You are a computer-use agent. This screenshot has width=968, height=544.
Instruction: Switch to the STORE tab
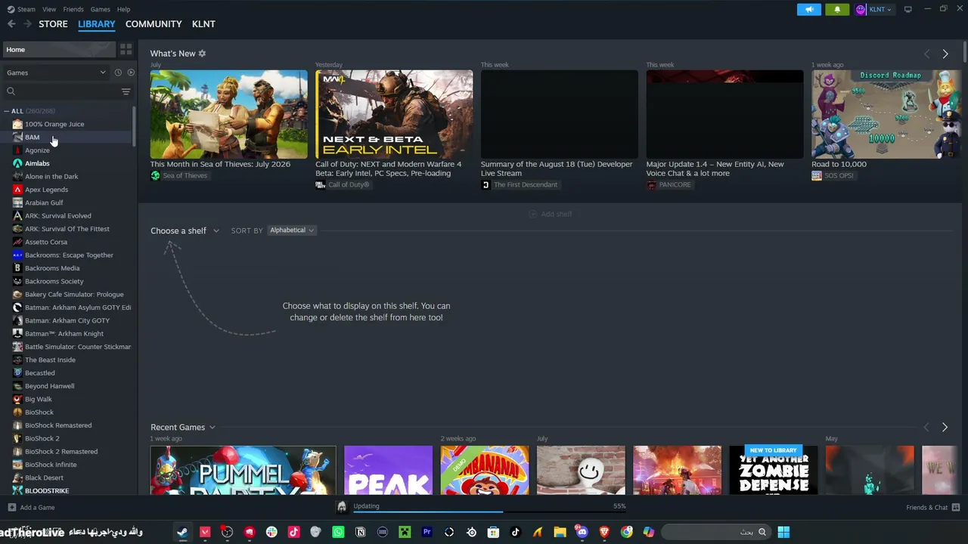click(x=53, y=24)
